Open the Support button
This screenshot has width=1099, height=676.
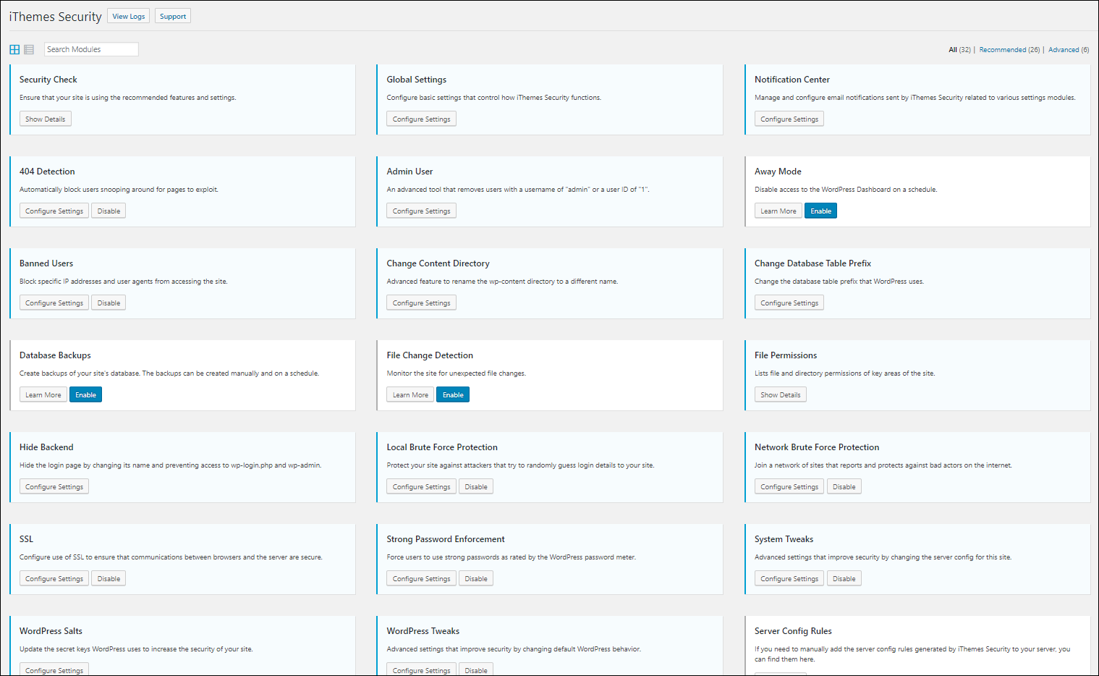(173, 16)
